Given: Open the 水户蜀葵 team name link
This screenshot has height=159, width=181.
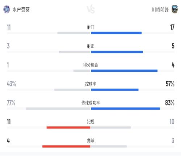Looking at the screenshot, I should (21, 9).
